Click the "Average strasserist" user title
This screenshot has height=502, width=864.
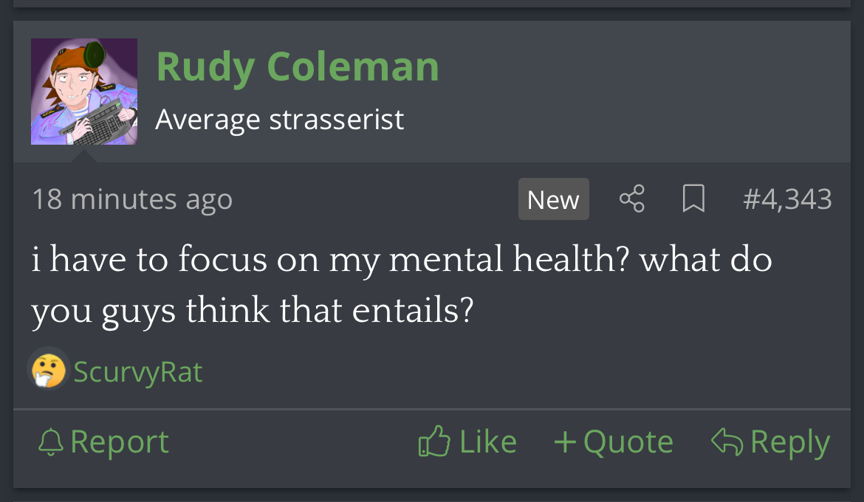point(280,119)
